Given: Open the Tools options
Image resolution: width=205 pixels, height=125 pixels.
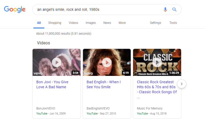Looking at the screenshot, I should (173, 23).
